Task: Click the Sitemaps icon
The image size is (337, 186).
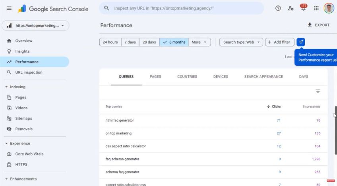Action: pyautogui.click(x=9, y=118)
